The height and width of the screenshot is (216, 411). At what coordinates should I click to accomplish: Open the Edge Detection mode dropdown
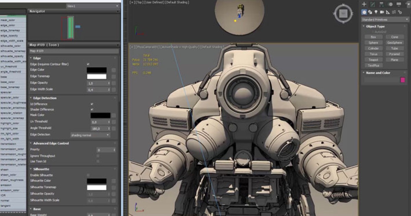click(91, 135)
